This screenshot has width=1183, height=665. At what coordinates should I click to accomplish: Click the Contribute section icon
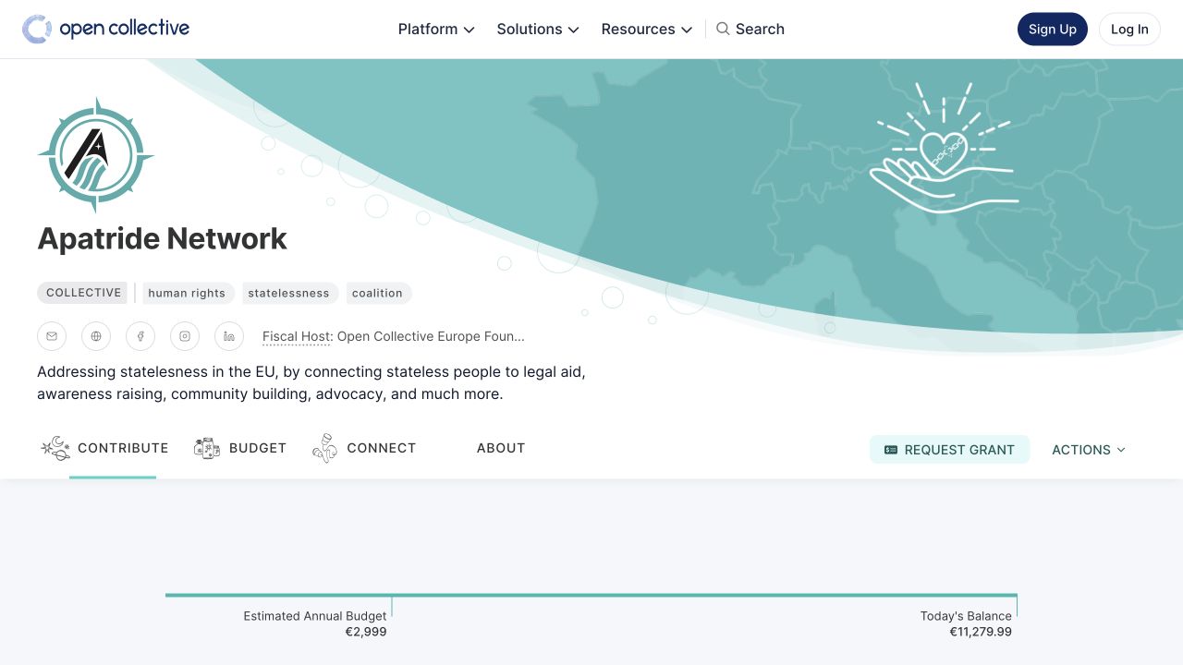click(x=55, y=448)
